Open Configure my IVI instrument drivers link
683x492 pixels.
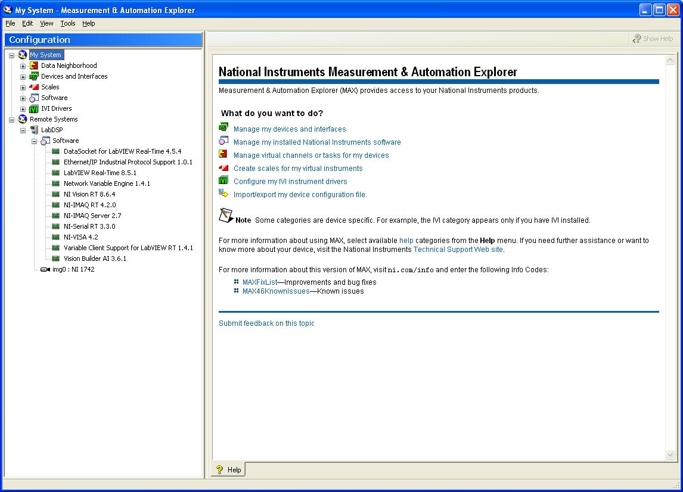coord(290,182)
